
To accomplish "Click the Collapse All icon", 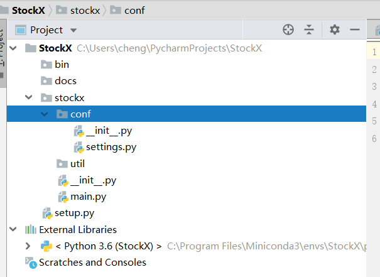I will click(x=309, y=30).
